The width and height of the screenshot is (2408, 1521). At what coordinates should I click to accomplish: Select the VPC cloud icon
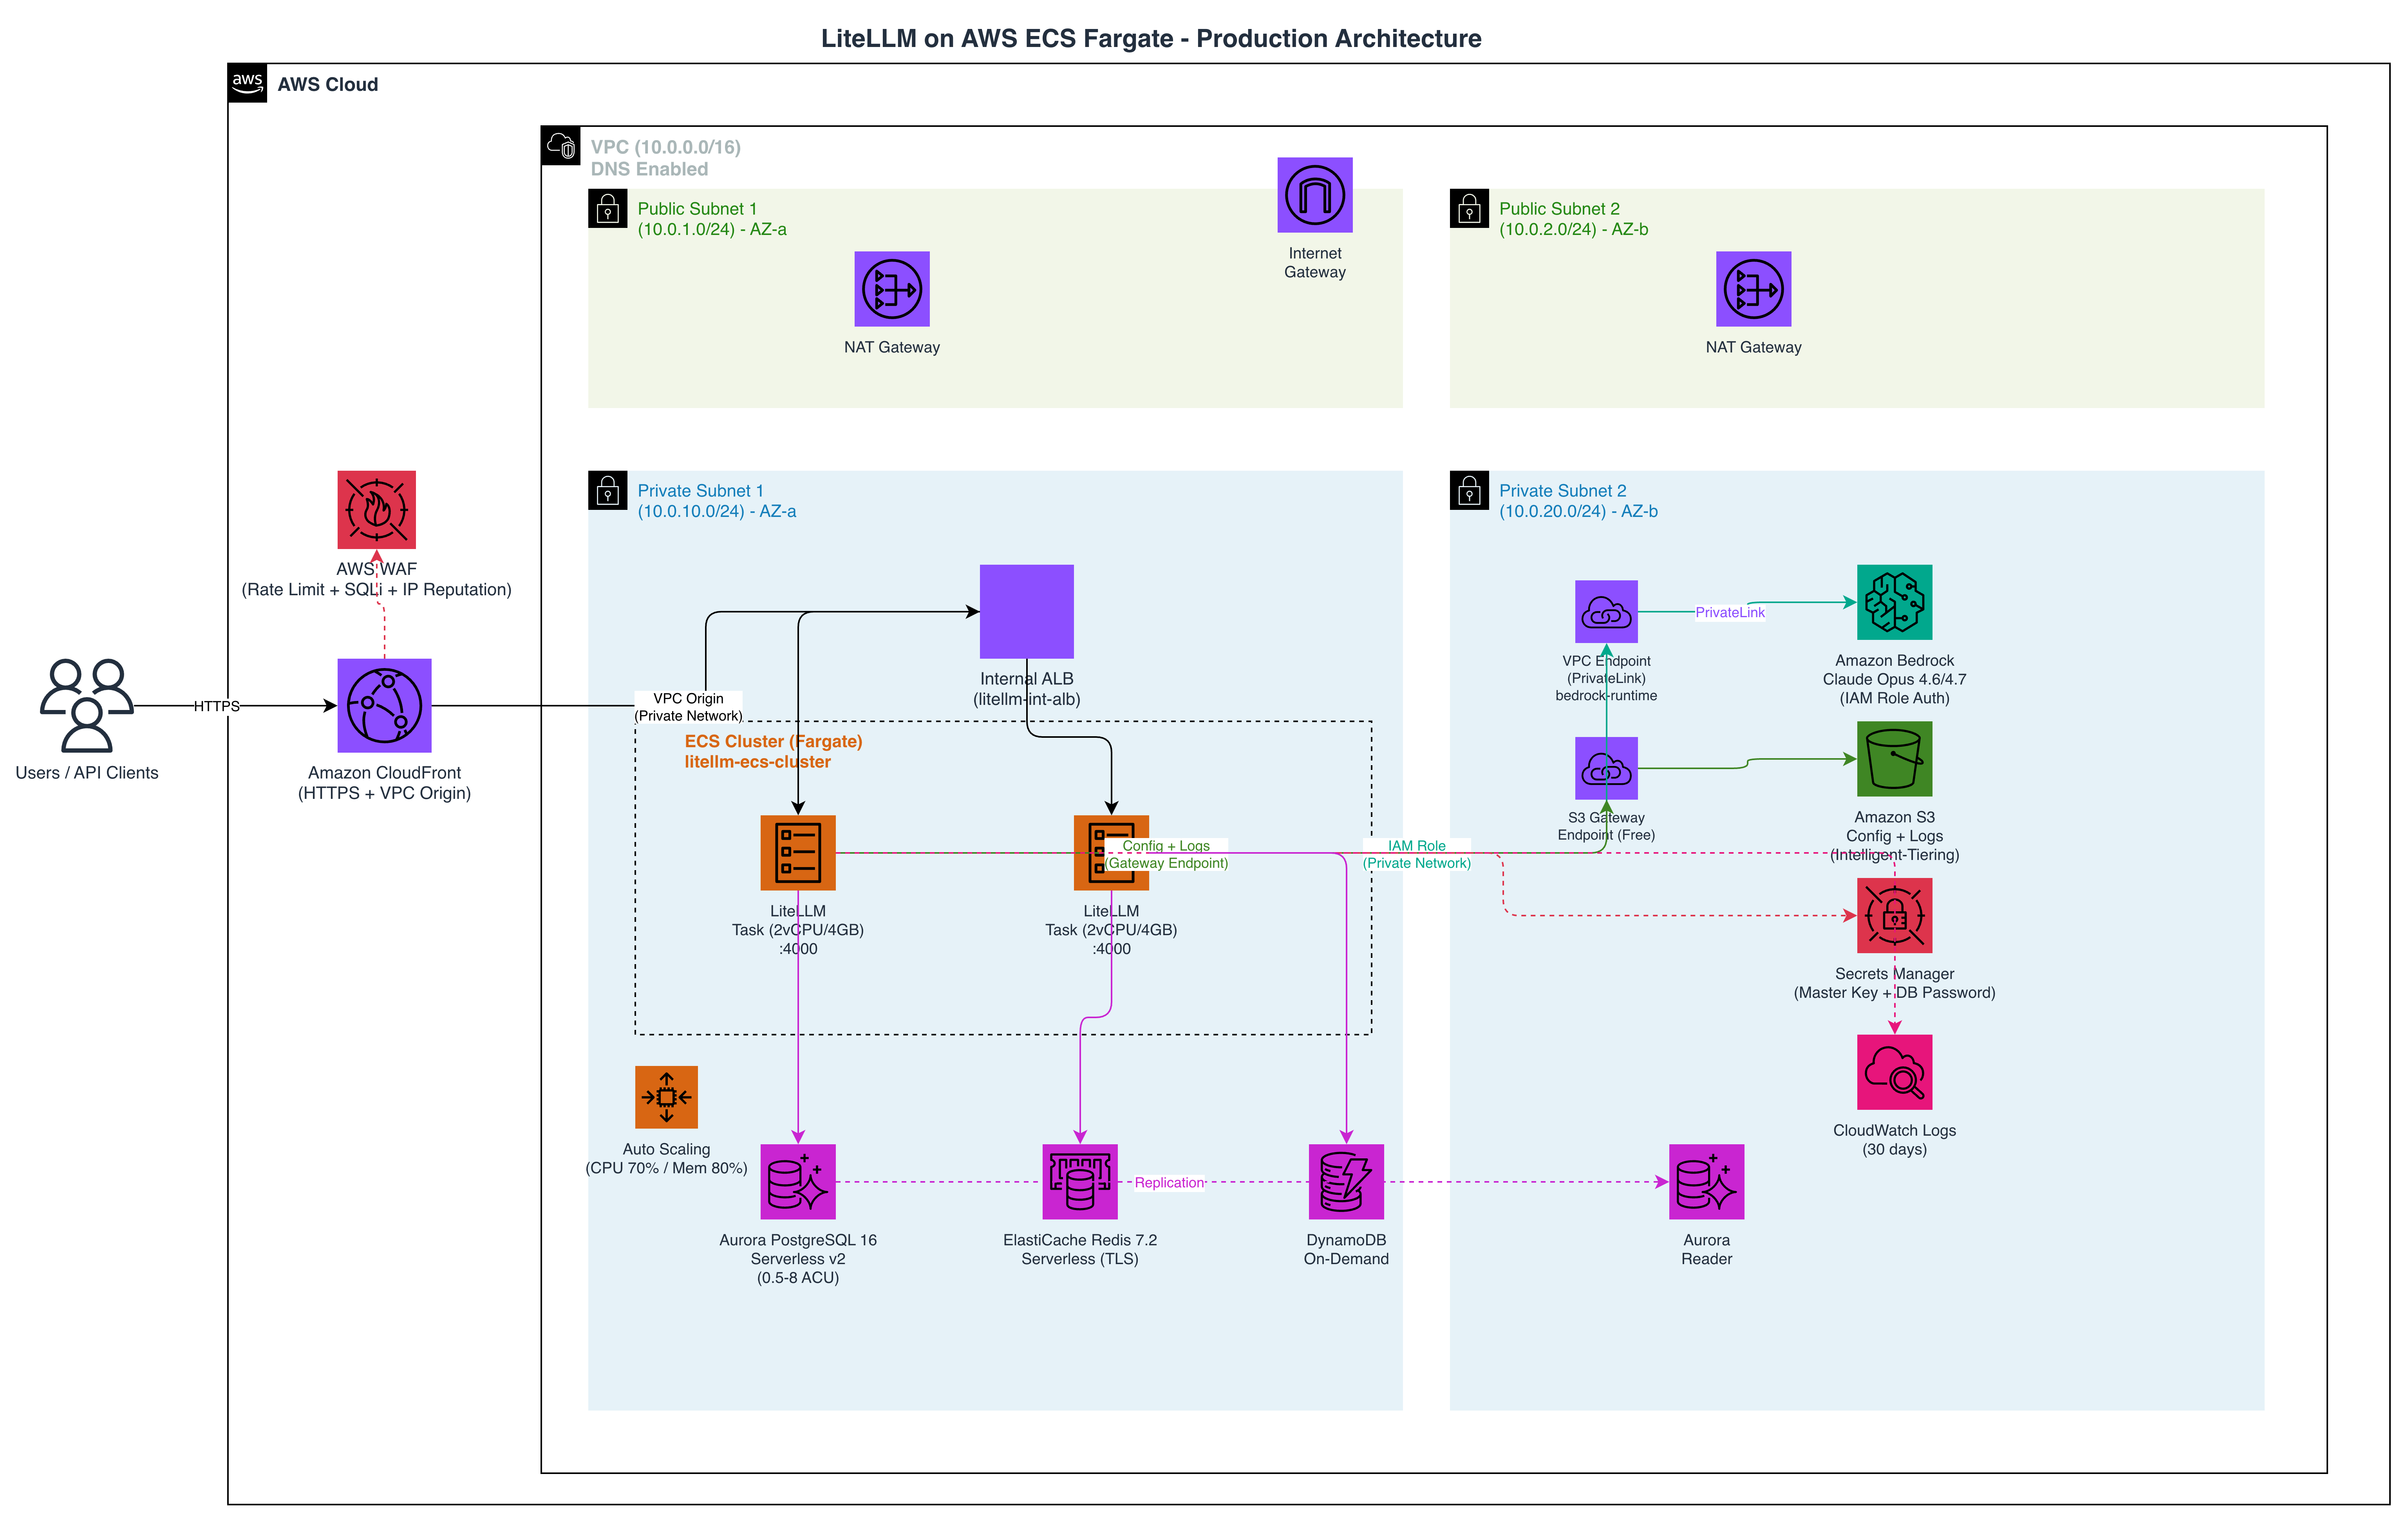point(561,146)
